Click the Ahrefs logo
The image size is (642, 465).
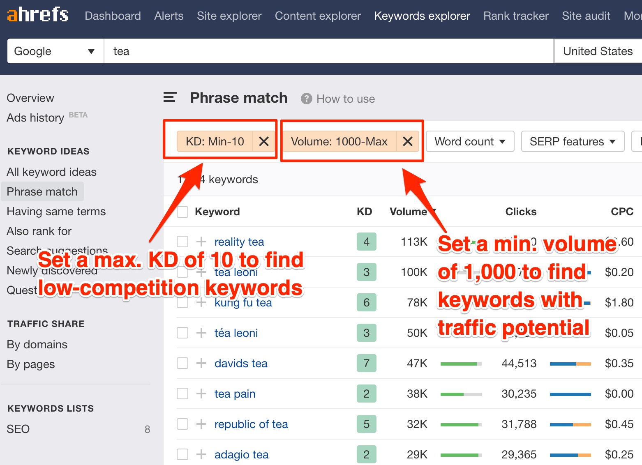click(x=38, y=15)
